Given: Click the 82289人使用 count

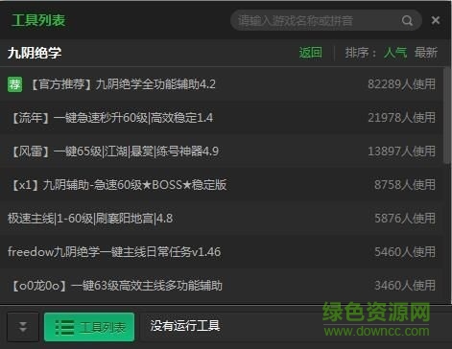Looking at the screenshot, I should pos(401,84).
